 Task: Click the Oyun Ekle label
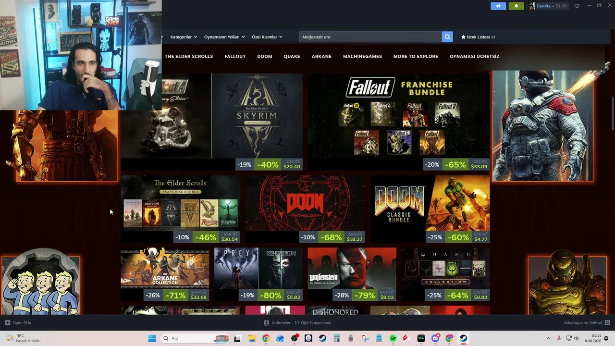(x=22, y=323)
